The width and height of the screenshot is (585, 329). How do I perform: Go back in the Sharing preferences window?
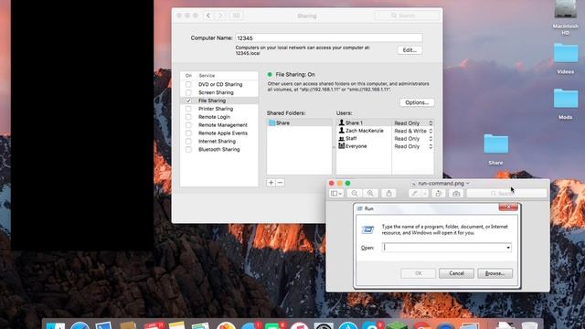tap(208, 16)
